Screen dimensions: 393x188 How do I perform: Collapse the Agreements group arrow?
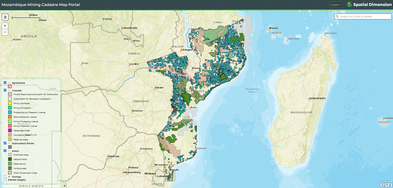click(9, 83)
